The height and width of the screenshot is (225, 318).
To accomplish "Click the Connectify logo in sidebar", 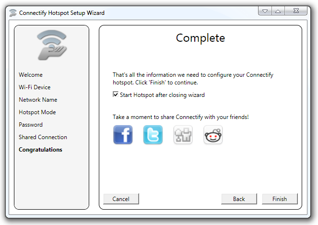I will point(52,45).
